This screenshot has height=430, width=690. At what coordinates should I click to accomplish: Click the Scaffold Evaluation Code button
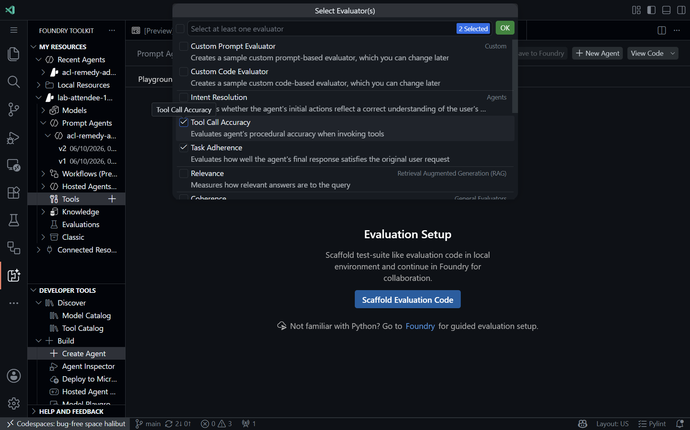(x=407, y=299)
